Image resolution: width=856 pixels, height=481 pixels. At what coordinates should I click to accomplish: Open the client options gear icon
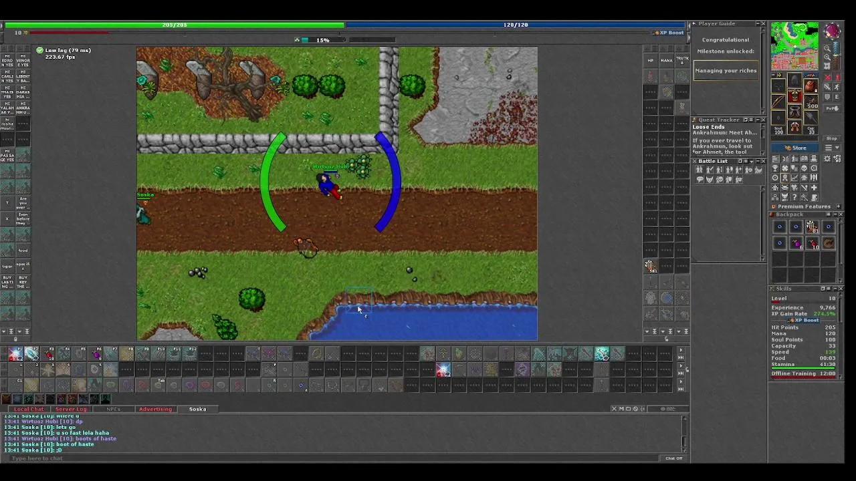pyautogui.click(x=827, y=158)
